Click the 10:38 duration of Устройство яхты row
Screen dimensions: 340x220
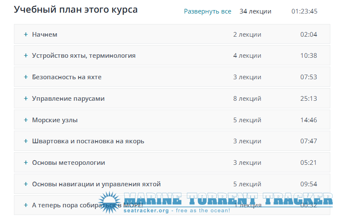308,56
